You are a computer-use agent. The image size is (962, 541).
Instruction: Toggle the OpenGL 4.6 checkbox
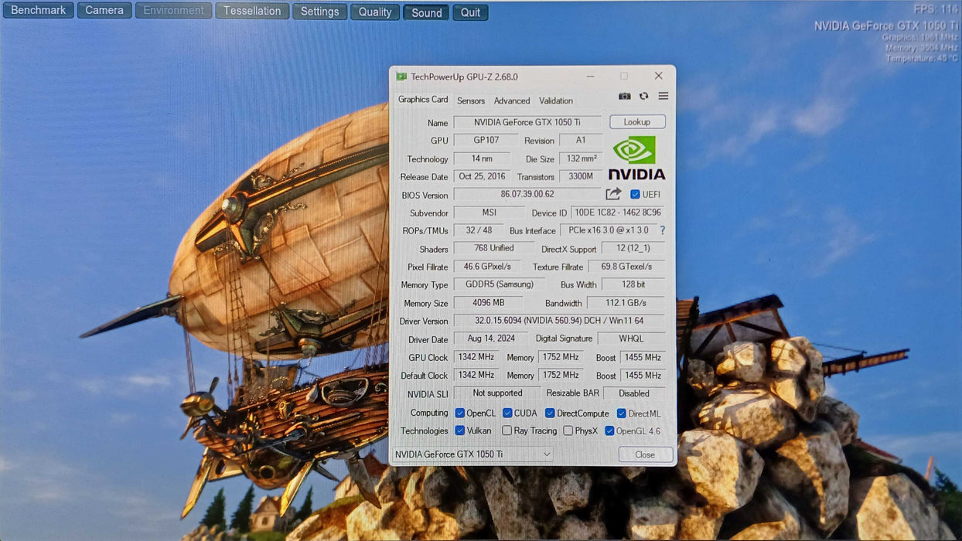(x=609, y=430)
